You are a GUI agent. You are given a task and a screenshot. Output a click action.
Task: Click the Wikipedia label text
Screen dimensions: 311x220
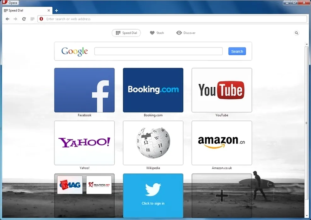click(153, 168)
